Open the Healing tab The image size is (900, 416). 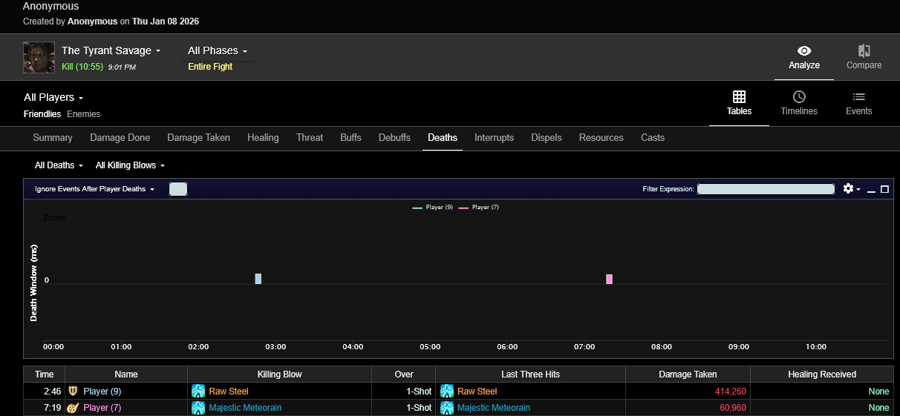[263, 138]
